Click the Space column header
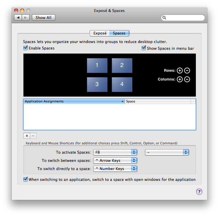Image resolution: width=219 pixels, height=216 pixels. 158,101
